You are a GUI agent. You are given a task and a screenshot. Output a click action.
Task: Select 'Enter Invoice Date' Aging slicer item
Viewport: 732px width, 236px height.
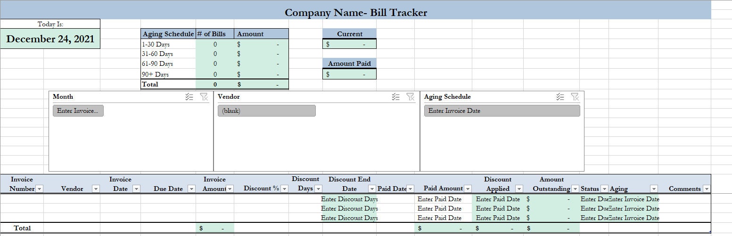(502, 111)
